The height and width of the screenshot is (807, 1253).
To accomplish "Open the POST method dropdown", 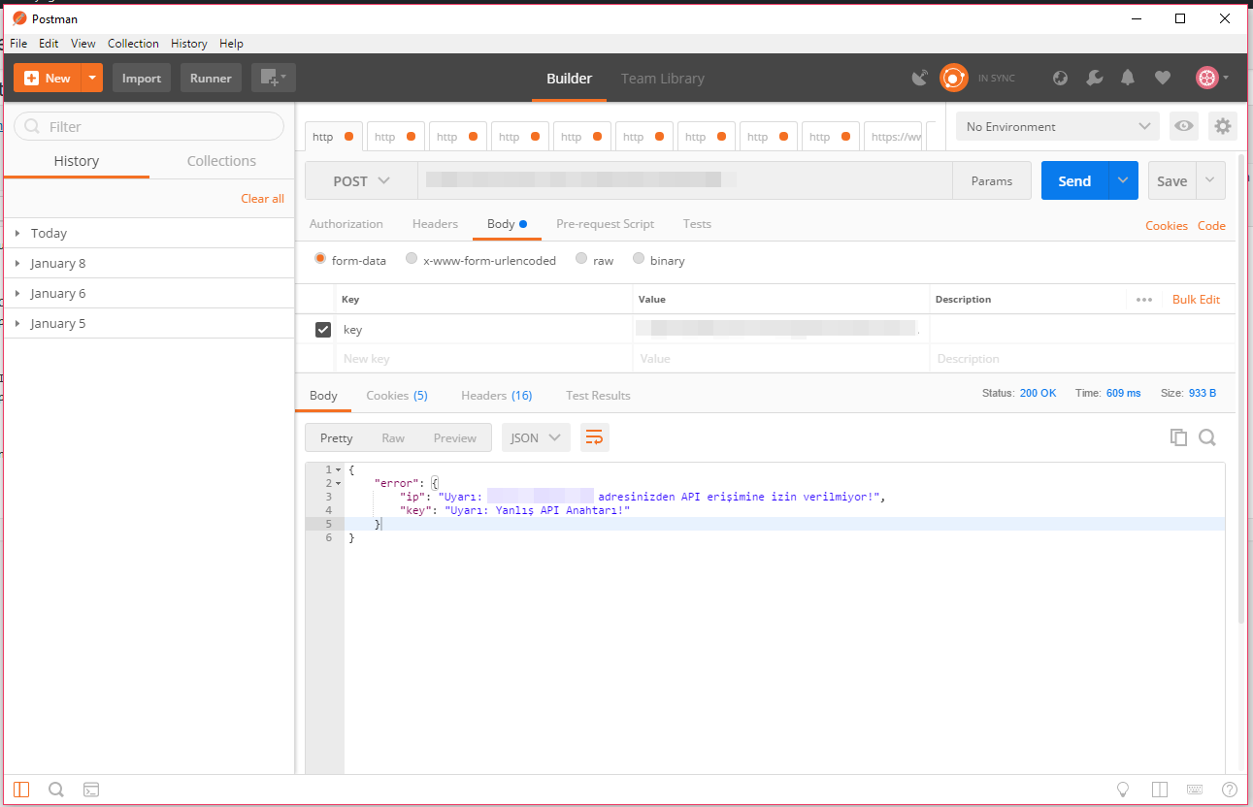I will coord(361,181).
